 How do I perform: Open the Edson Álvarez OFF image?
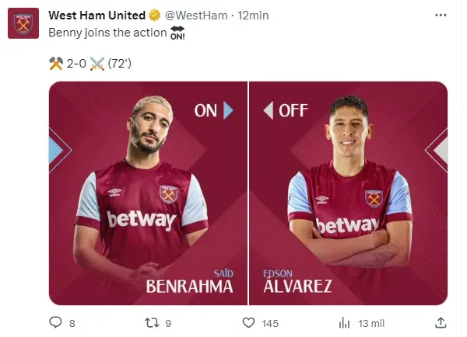coord(348,193)
